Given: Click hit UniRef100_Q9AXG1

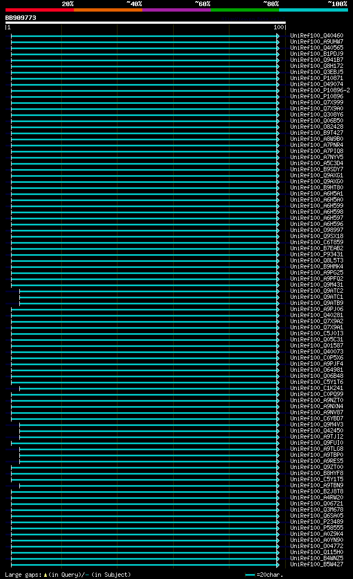Looking at the screenshot, I should point(317,175).
